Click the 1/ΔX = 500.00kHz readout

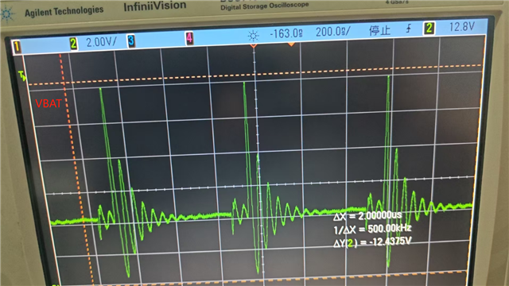pyautogui.click(x=372, y=230)
